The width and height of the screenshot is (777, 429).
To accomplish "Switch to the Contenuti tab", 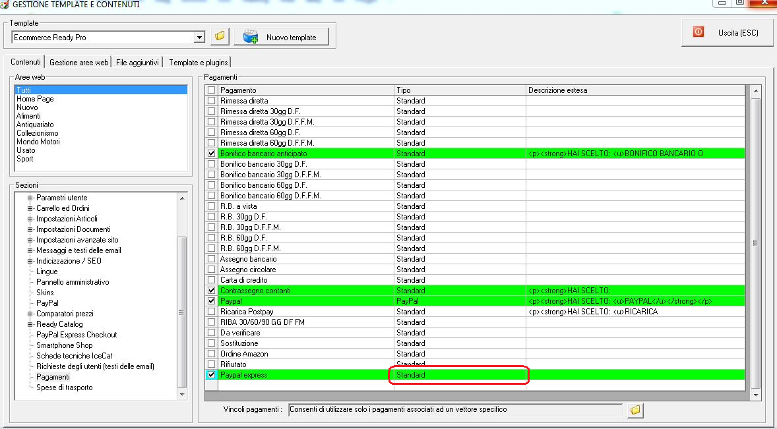I will (25, 62).
